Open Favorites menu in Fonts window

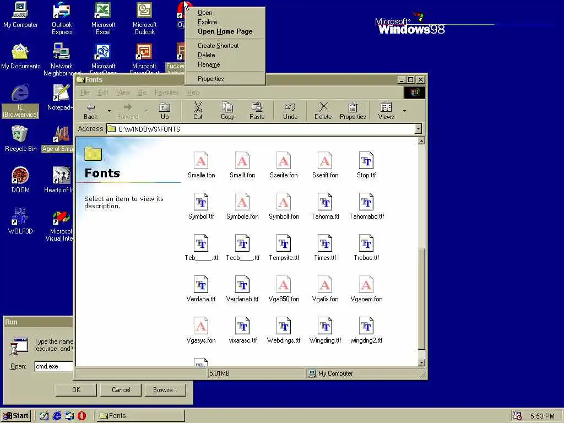click(166, 93)
